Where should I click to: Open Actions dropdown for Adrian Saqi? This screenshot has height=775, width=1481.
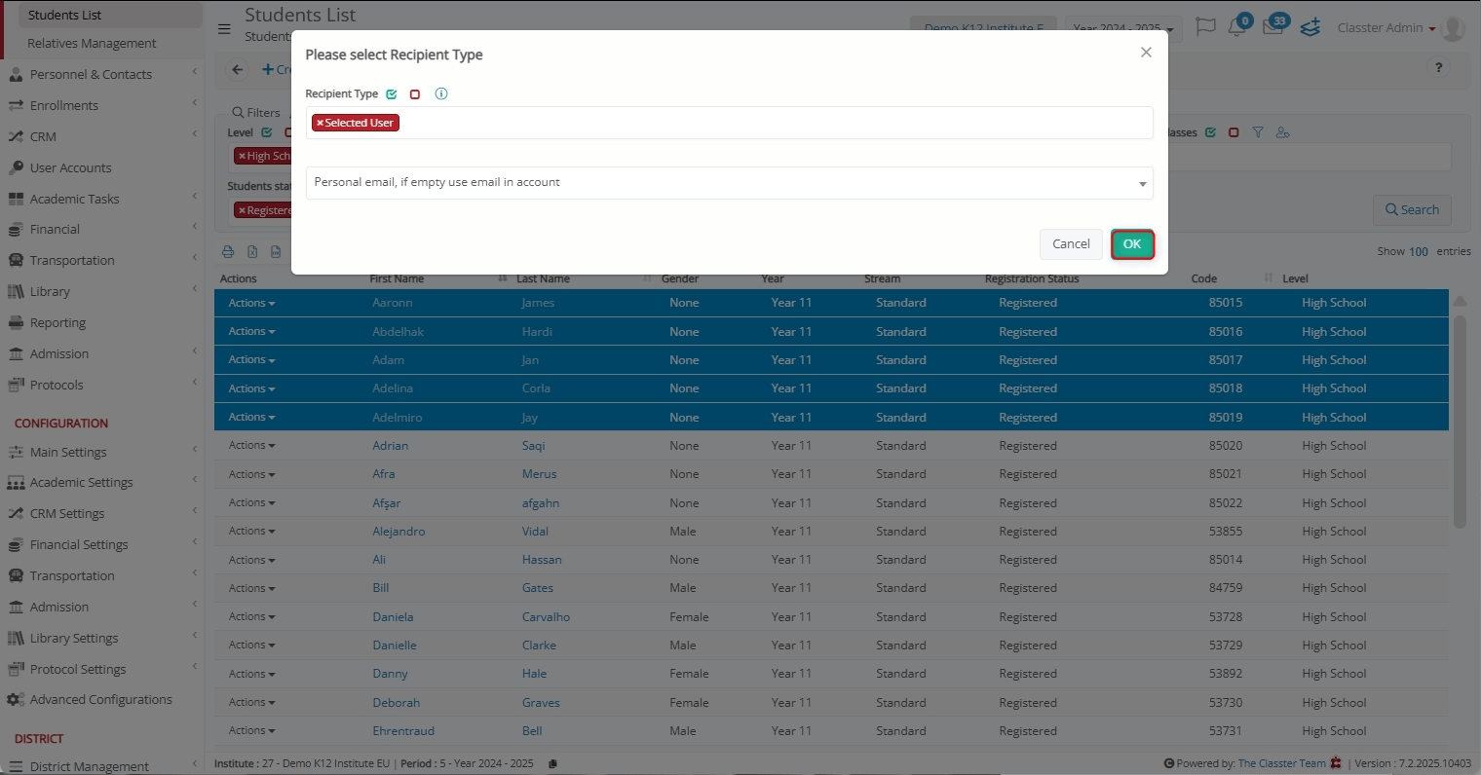tap(251, 446)
